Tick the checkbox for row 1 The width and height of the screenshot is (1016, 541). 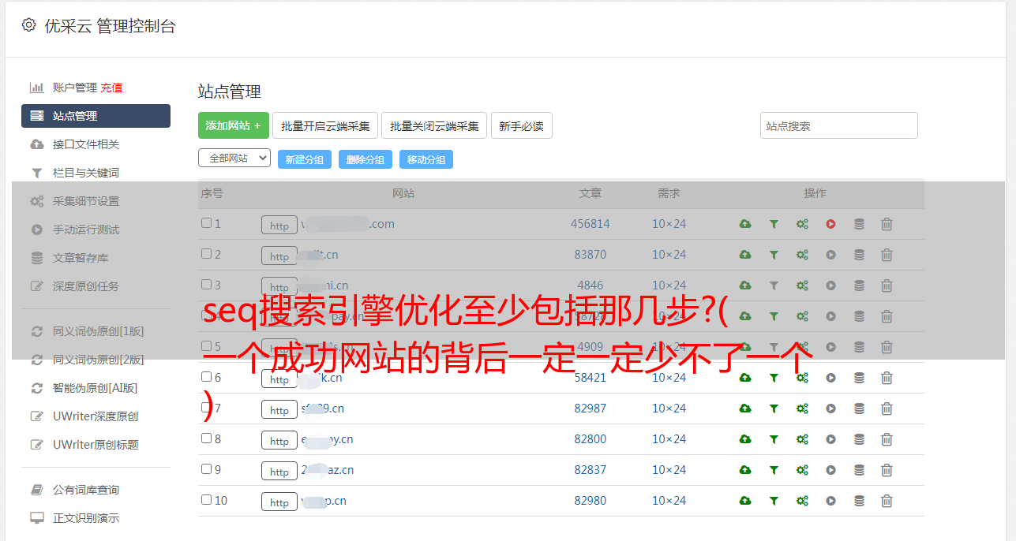[206, 223]
